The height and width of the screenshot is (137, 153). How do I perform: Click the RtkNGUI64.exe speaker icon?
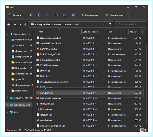pos(38,104)
